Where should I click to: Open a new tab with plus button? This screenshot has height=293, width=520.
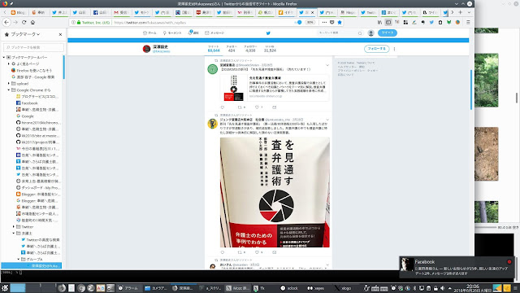click(461, 12)
